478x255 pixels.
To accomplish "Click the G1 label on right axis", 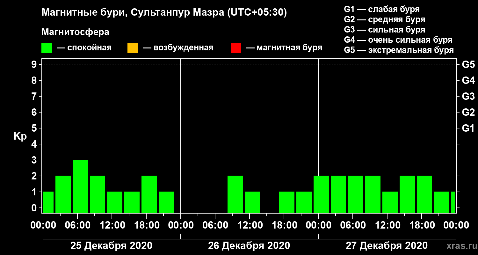I will pos(468,128).
